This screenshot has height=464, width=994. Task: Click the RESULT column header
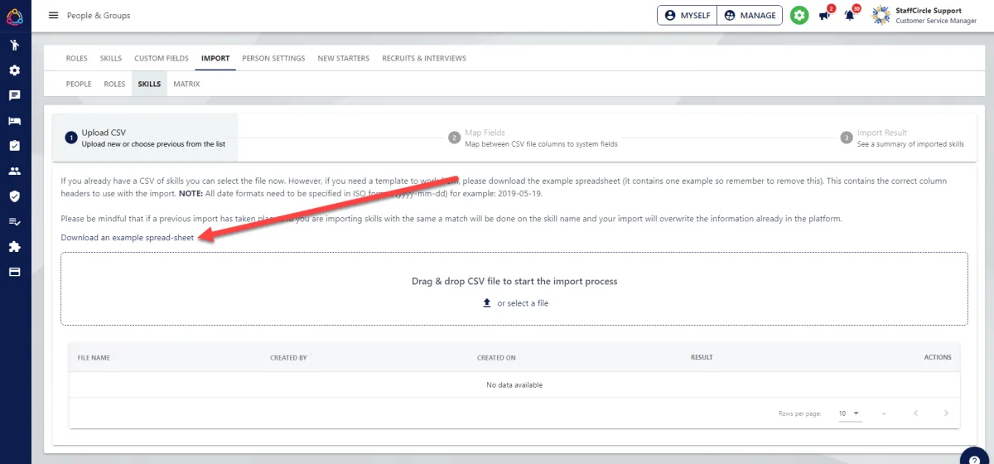click(x=702, y=357)
